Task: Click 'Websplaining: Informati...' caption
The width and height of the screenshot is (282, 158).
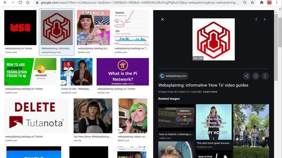Action: pyautogui.click(x=56, y=48)
